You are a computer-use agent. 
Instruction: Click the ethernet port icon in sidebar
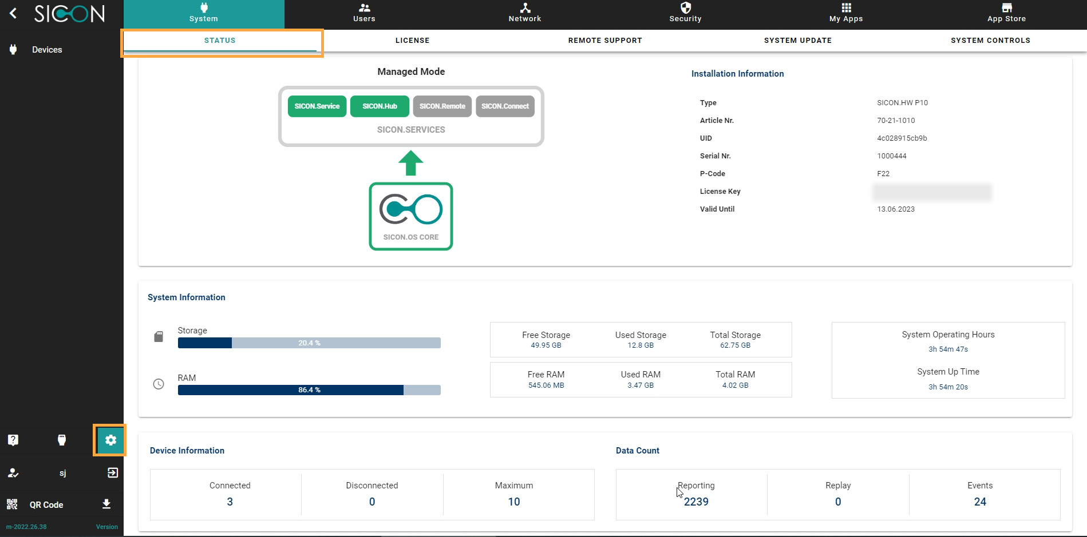(x=62, y=440)
